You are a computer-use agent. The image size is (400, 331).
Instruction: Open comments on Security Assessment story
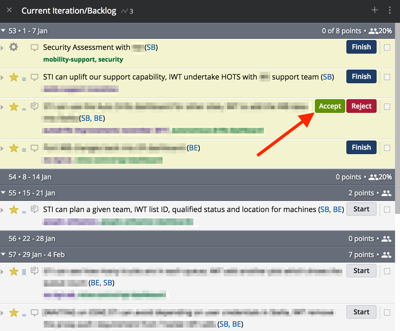[35, 48]
